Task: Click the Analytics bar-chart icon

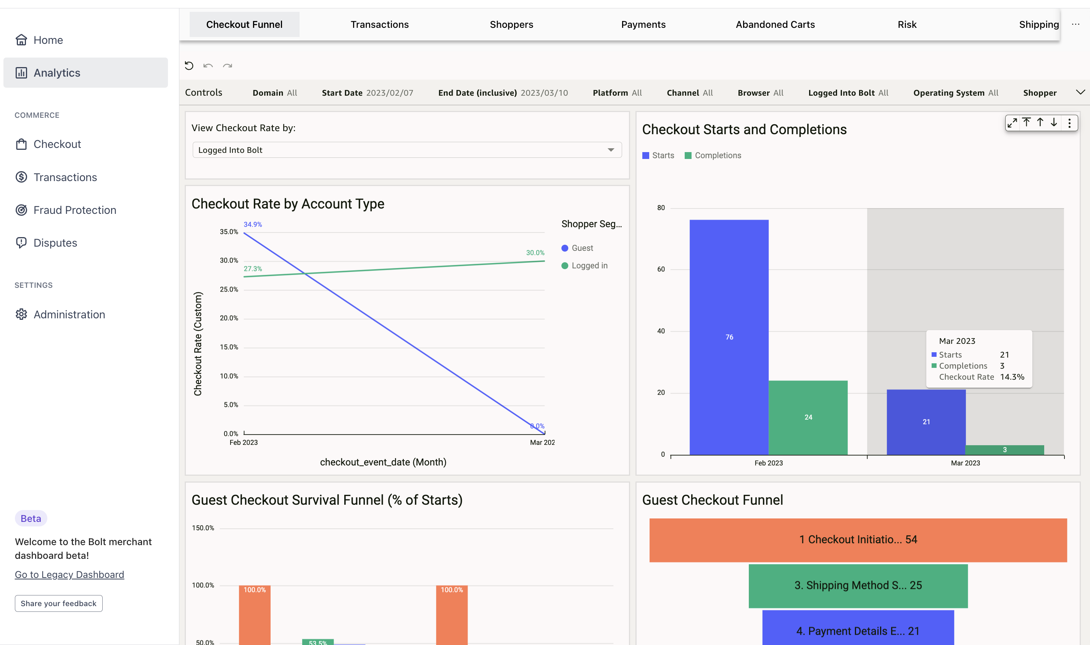Action: click(21, 72)
